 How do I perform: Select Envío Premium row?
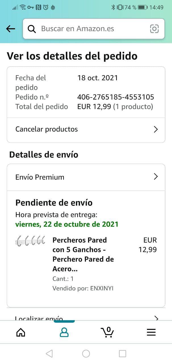click(x=86, y=177)
